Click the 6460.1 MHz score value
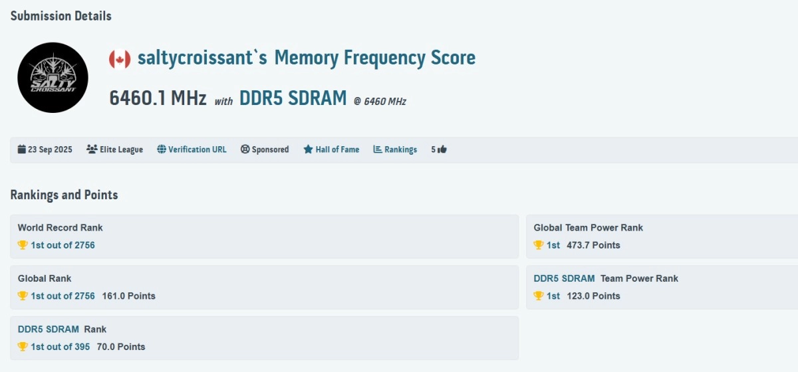Screen dimensions: 798x372 pyautogui.click(x=158, y=98)
